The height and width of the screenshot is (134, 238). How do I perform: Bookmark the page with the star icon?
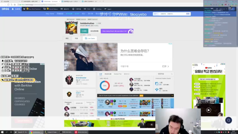15,5
